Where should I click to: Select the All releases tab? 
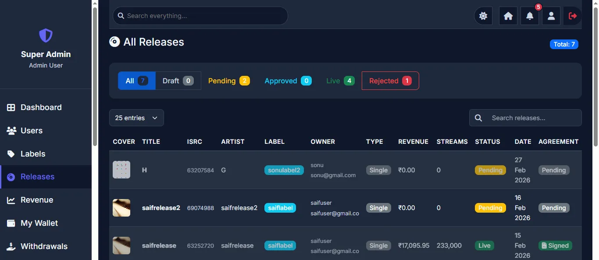pyautogui.click(x=137, y=81)
